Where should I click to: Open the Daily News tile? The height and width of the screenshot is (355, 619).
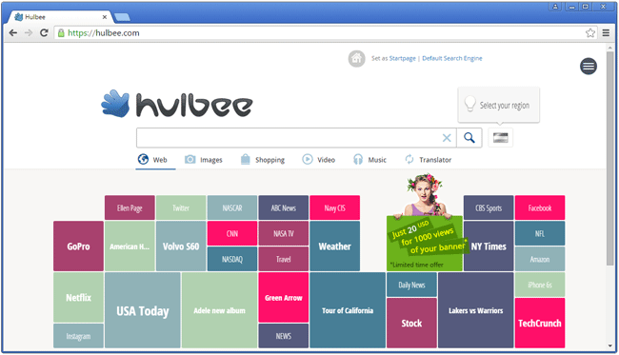click(411, 285)
